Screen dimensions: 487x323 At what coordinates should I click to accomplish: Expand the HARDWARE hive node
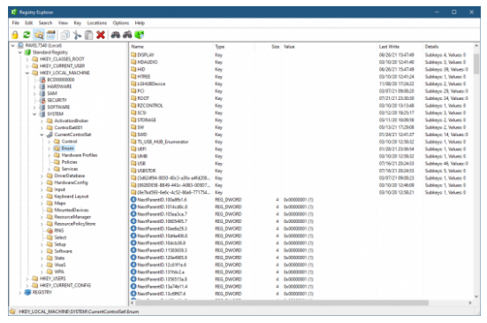coord(34,87)
